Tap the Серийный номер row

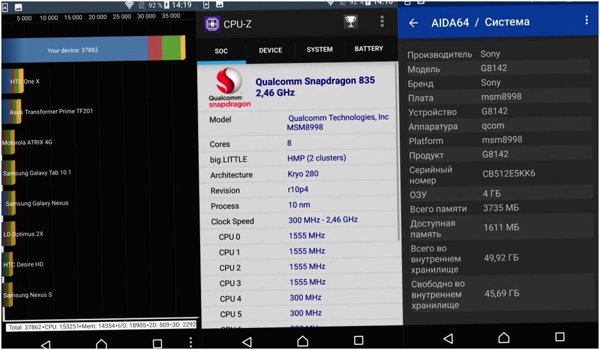tap(500, 175)
